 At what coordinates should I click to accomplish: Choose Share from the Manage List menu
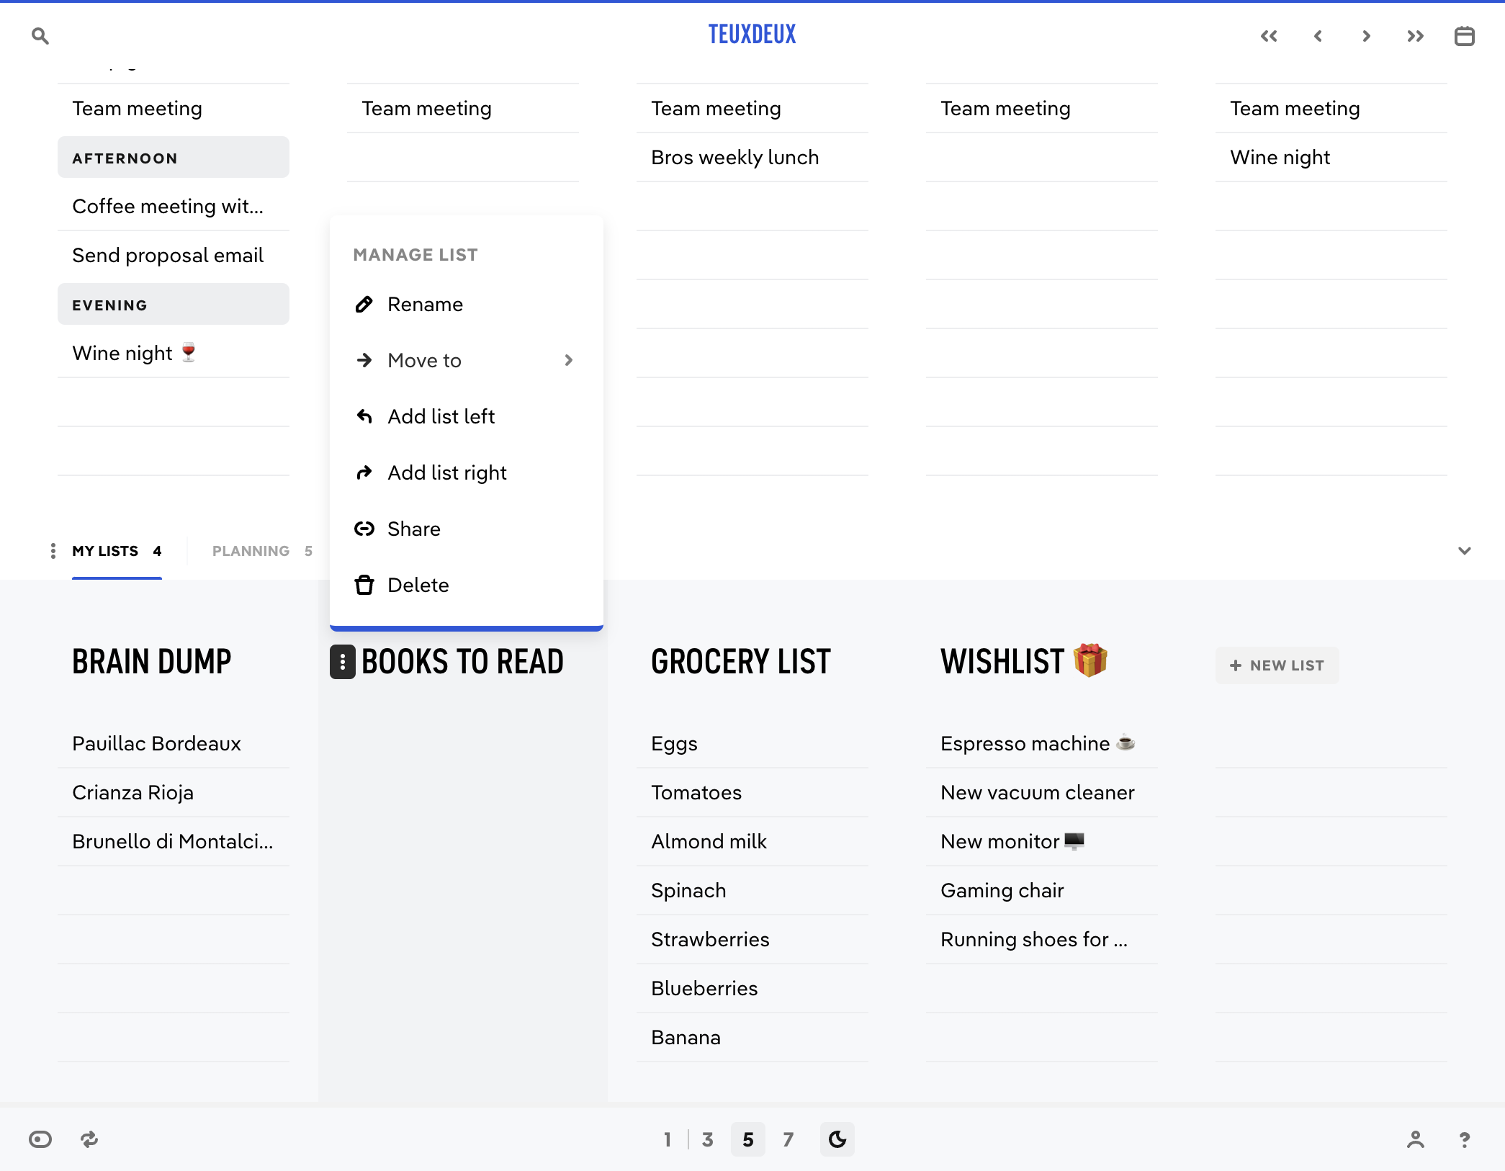(x=467, y=529)
